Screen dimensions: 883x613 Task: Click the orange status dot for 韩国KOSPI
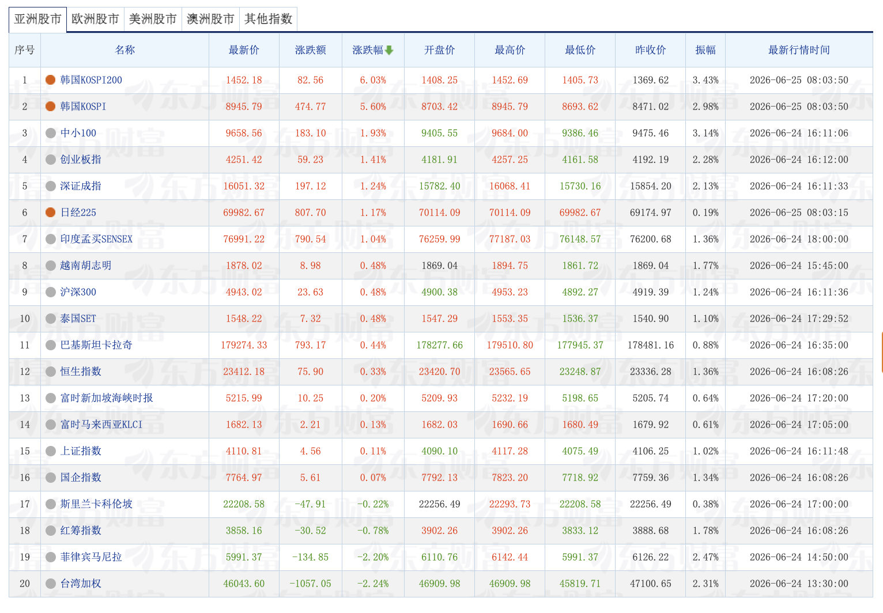tap(50, 107)
